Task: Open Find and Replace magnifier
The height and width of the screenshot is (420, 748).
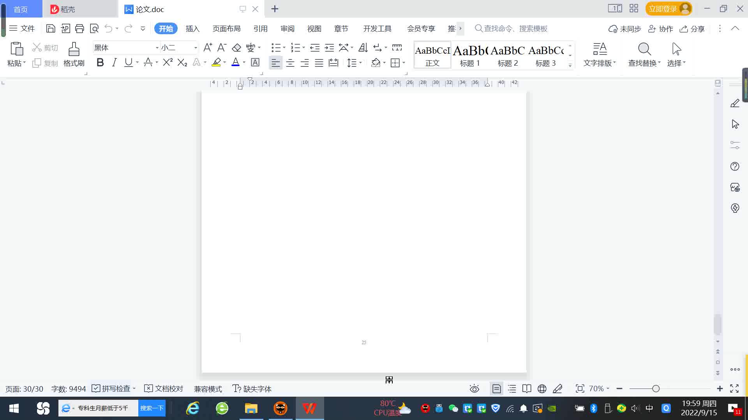Action: pyautogui.click(x=644, y=49)
